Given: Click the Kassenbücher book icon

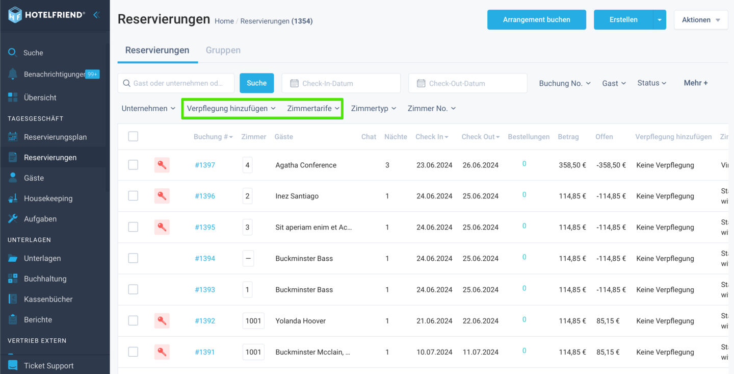Looking at the screenshot, I should [13, 299].
